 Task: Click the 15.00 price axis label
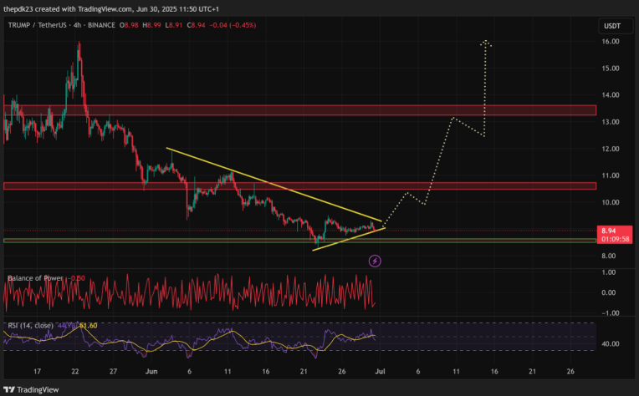[x=610, y=69]
